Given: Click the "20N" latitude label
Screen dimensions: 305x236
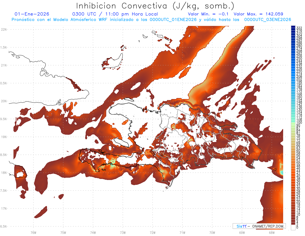Looking at the screenshot, I should click(x=4, y=101).
